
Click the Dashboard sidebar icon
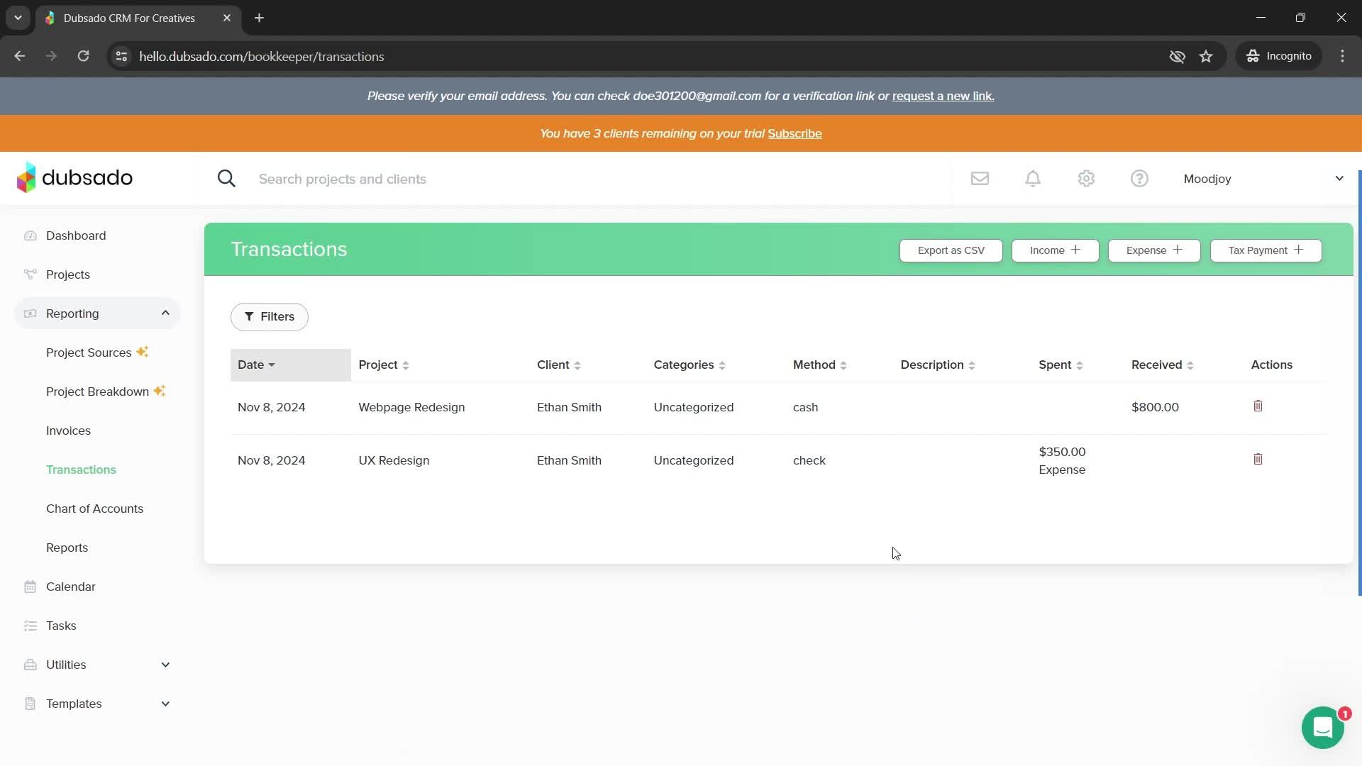click(30, 235)
